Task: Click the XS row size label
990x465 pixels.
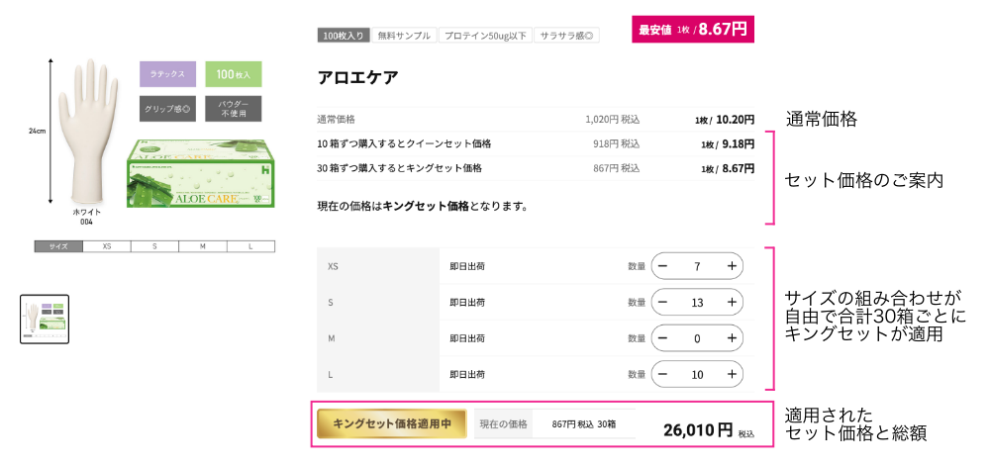Action: click(x=333, y=266)
